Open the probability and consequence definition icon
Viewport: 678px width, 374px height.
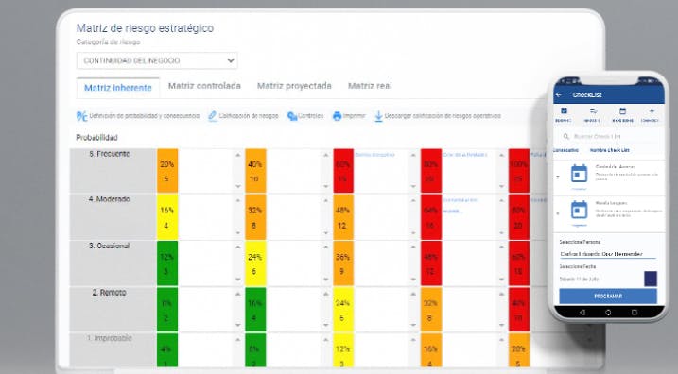coord(81,116)
